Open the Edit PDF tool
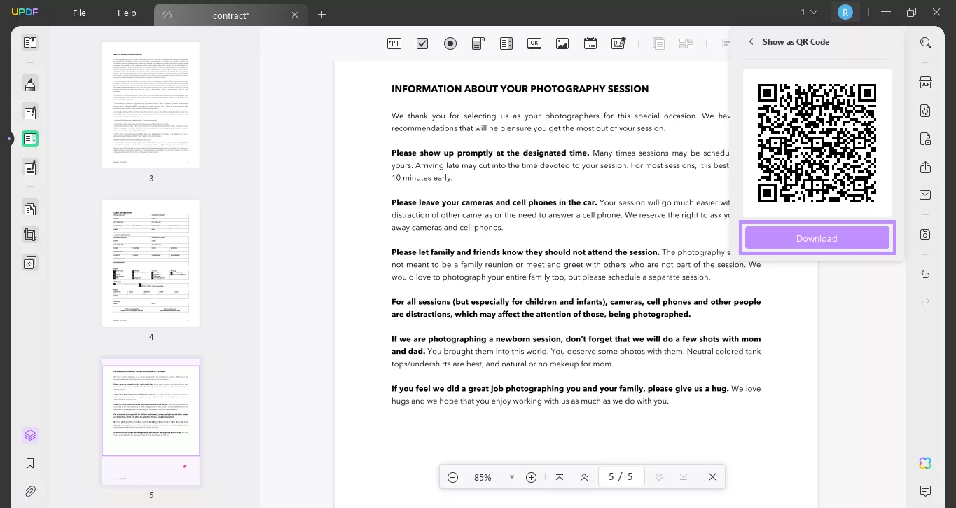This screenshot has width=956, height=508. (29, 111)
